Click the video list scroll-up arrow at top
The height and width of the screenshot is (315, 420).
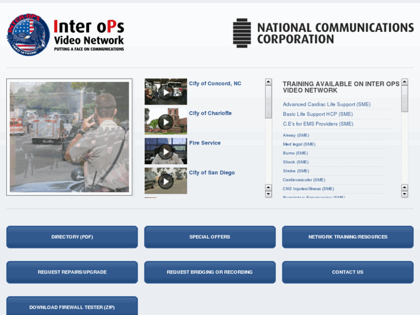pyautogui.click(x=269, y=81)
